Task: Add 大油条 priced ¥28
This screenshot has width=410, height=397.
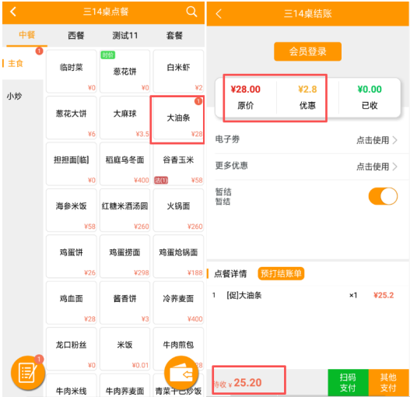Action: 179,118
